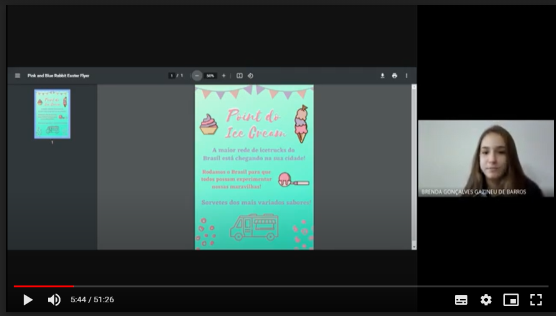Image resolution: width=556 pixels, height=316 pixels.
Task: Enter full screen mode
Action: click(x=536, y=300)
